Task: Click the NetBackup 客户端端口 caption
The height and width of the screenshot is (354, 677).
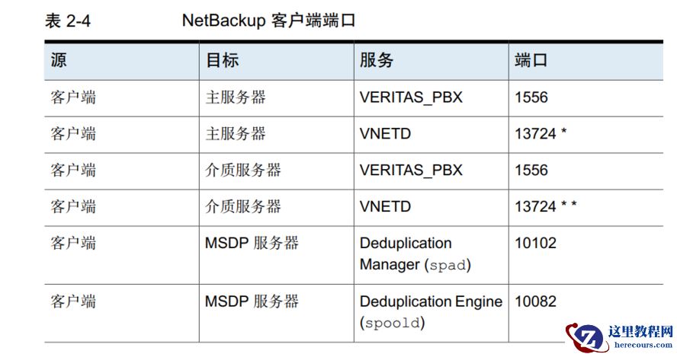Action: [x=268, y=21]
